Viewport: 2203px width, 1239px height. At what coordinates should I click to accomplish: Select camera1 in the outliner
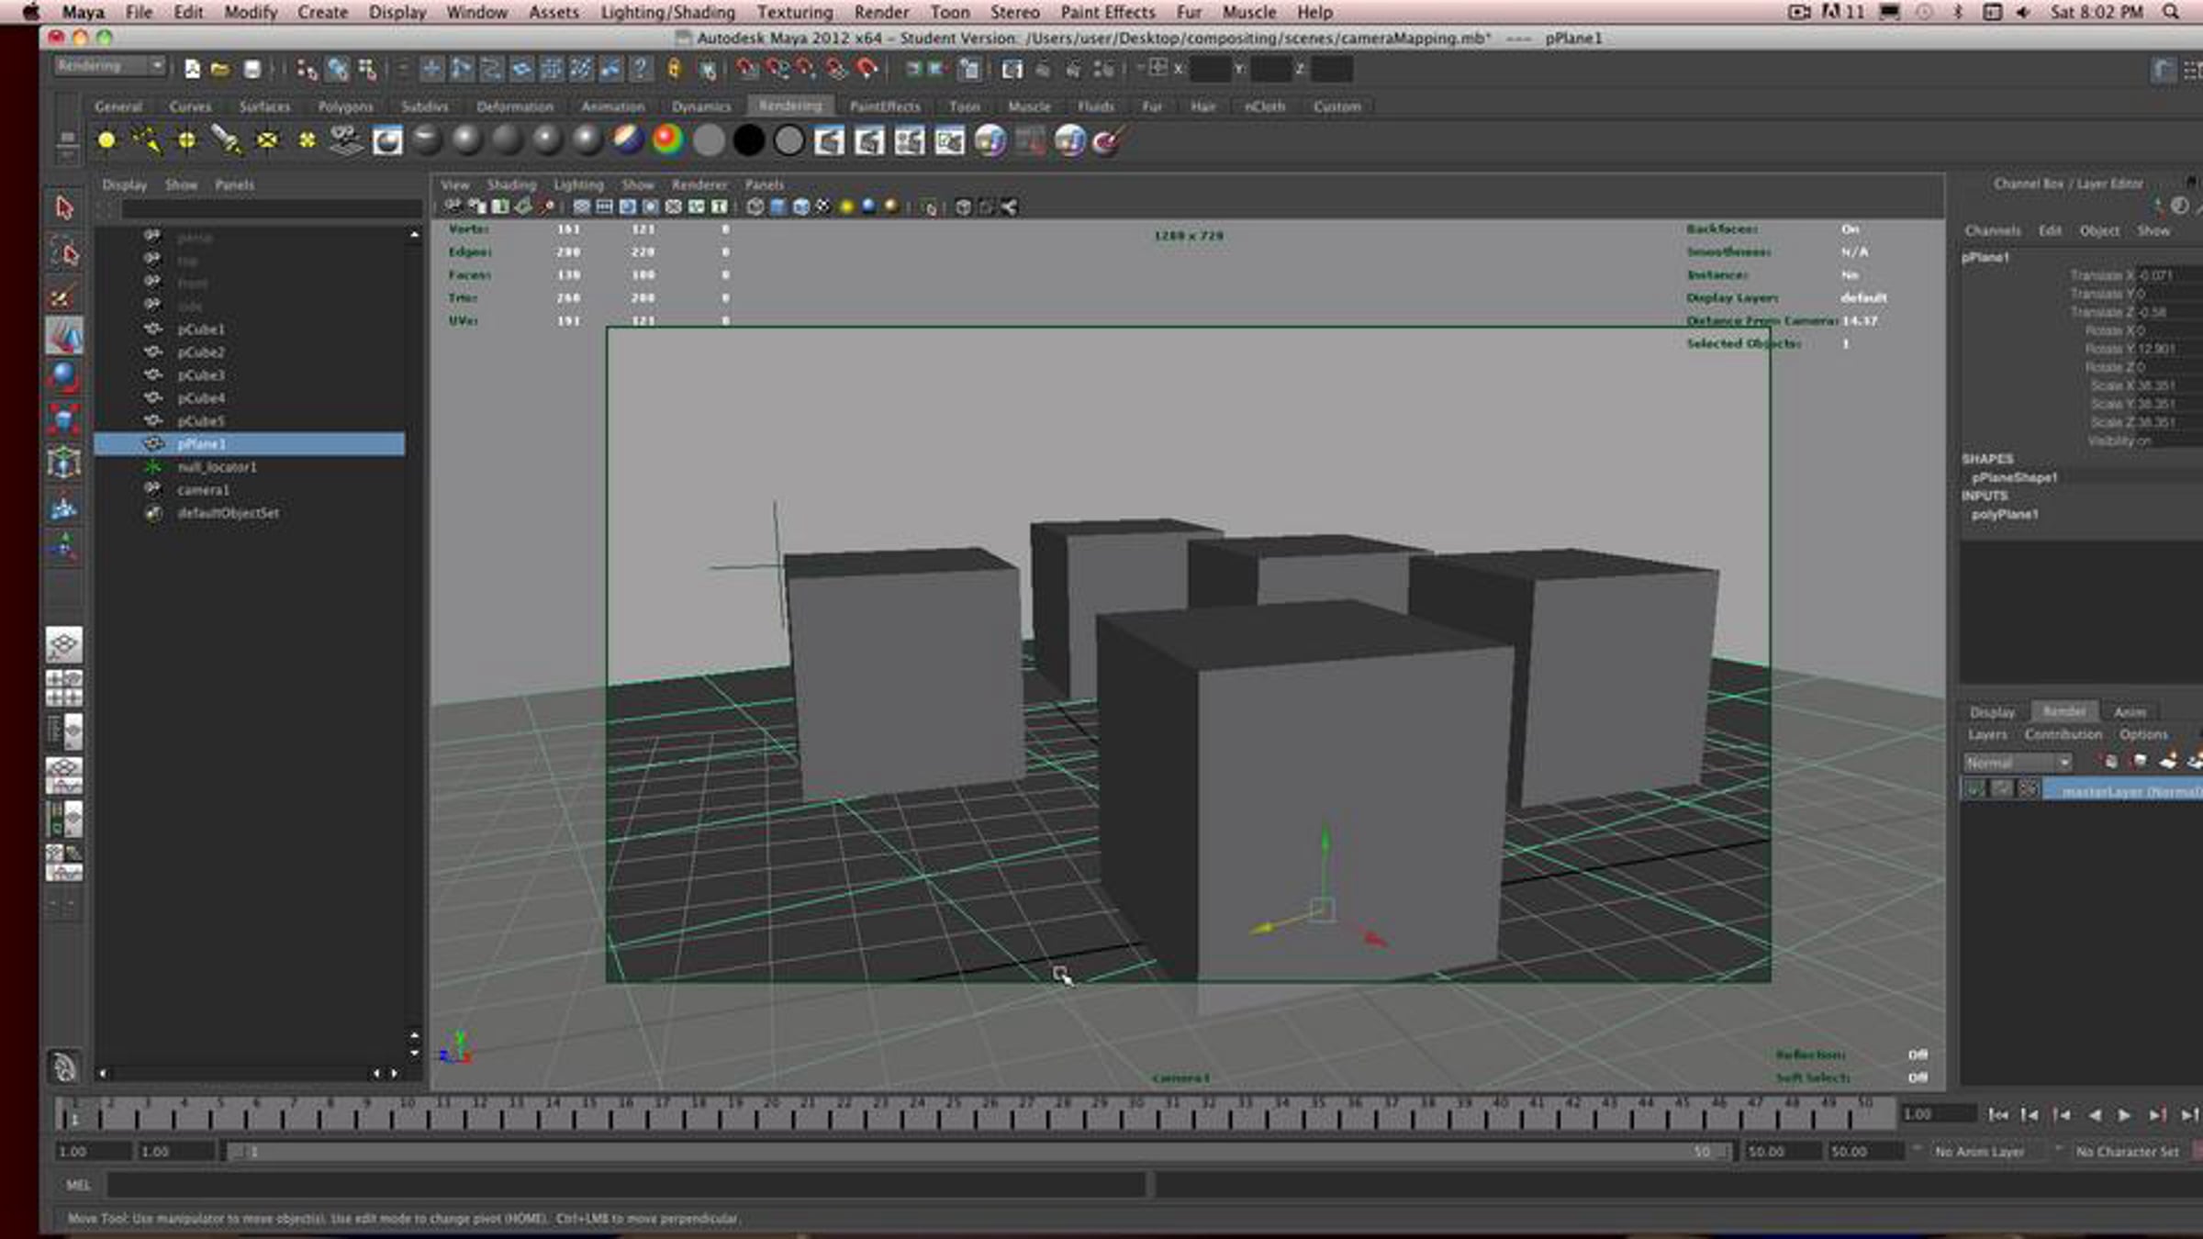203,490
